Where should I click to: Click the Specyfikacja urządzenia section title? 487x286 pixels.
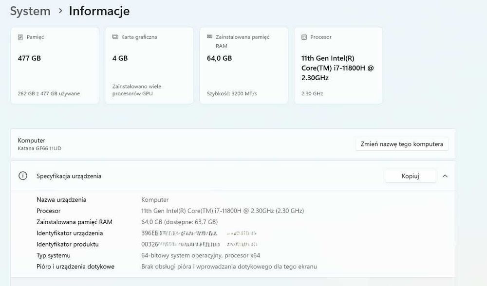click(69, 176)
